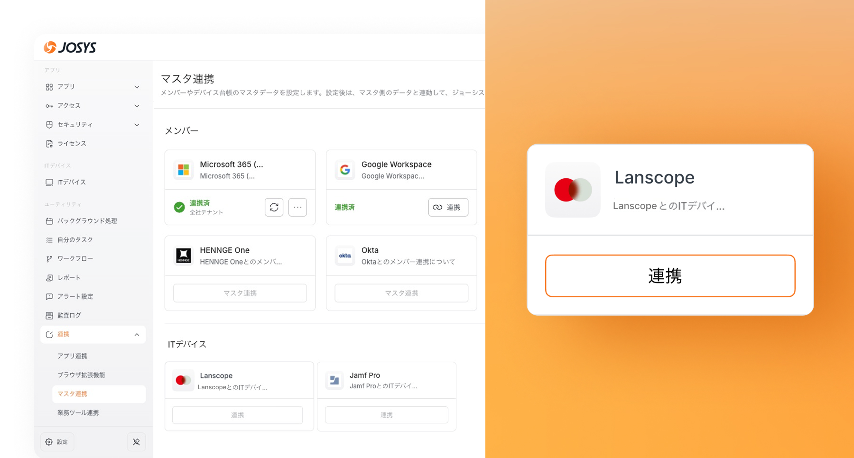Expand the セキュリティ chevron
The height and width of the screenshot is (458, 854).
pos(137,125)
